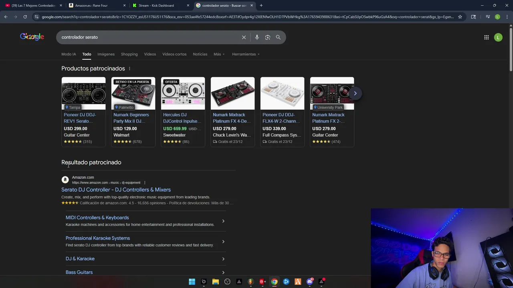Click page vertical scrollbar thumb
The width and height of the screenshot is (513, 288).
click(511, 50)
